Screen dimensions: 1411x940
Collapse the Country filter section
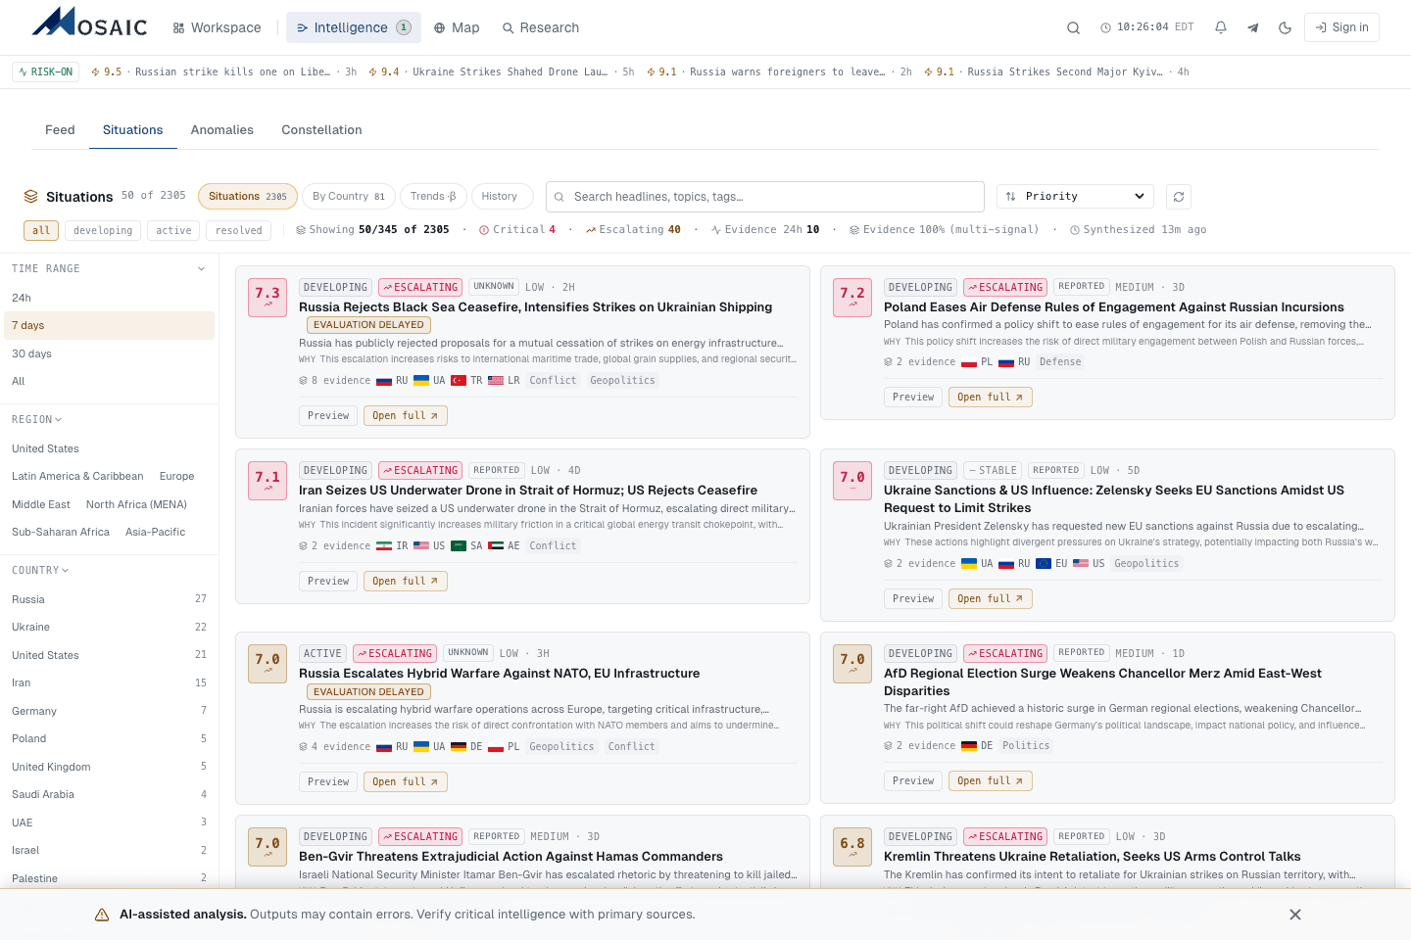[40, 571]
